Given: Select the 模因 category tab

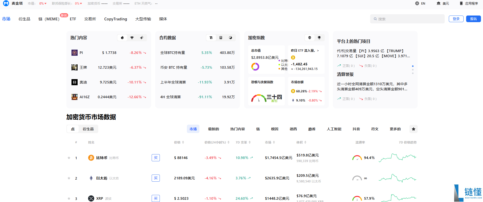Looking at the screenshot, I should coord(275,129).
